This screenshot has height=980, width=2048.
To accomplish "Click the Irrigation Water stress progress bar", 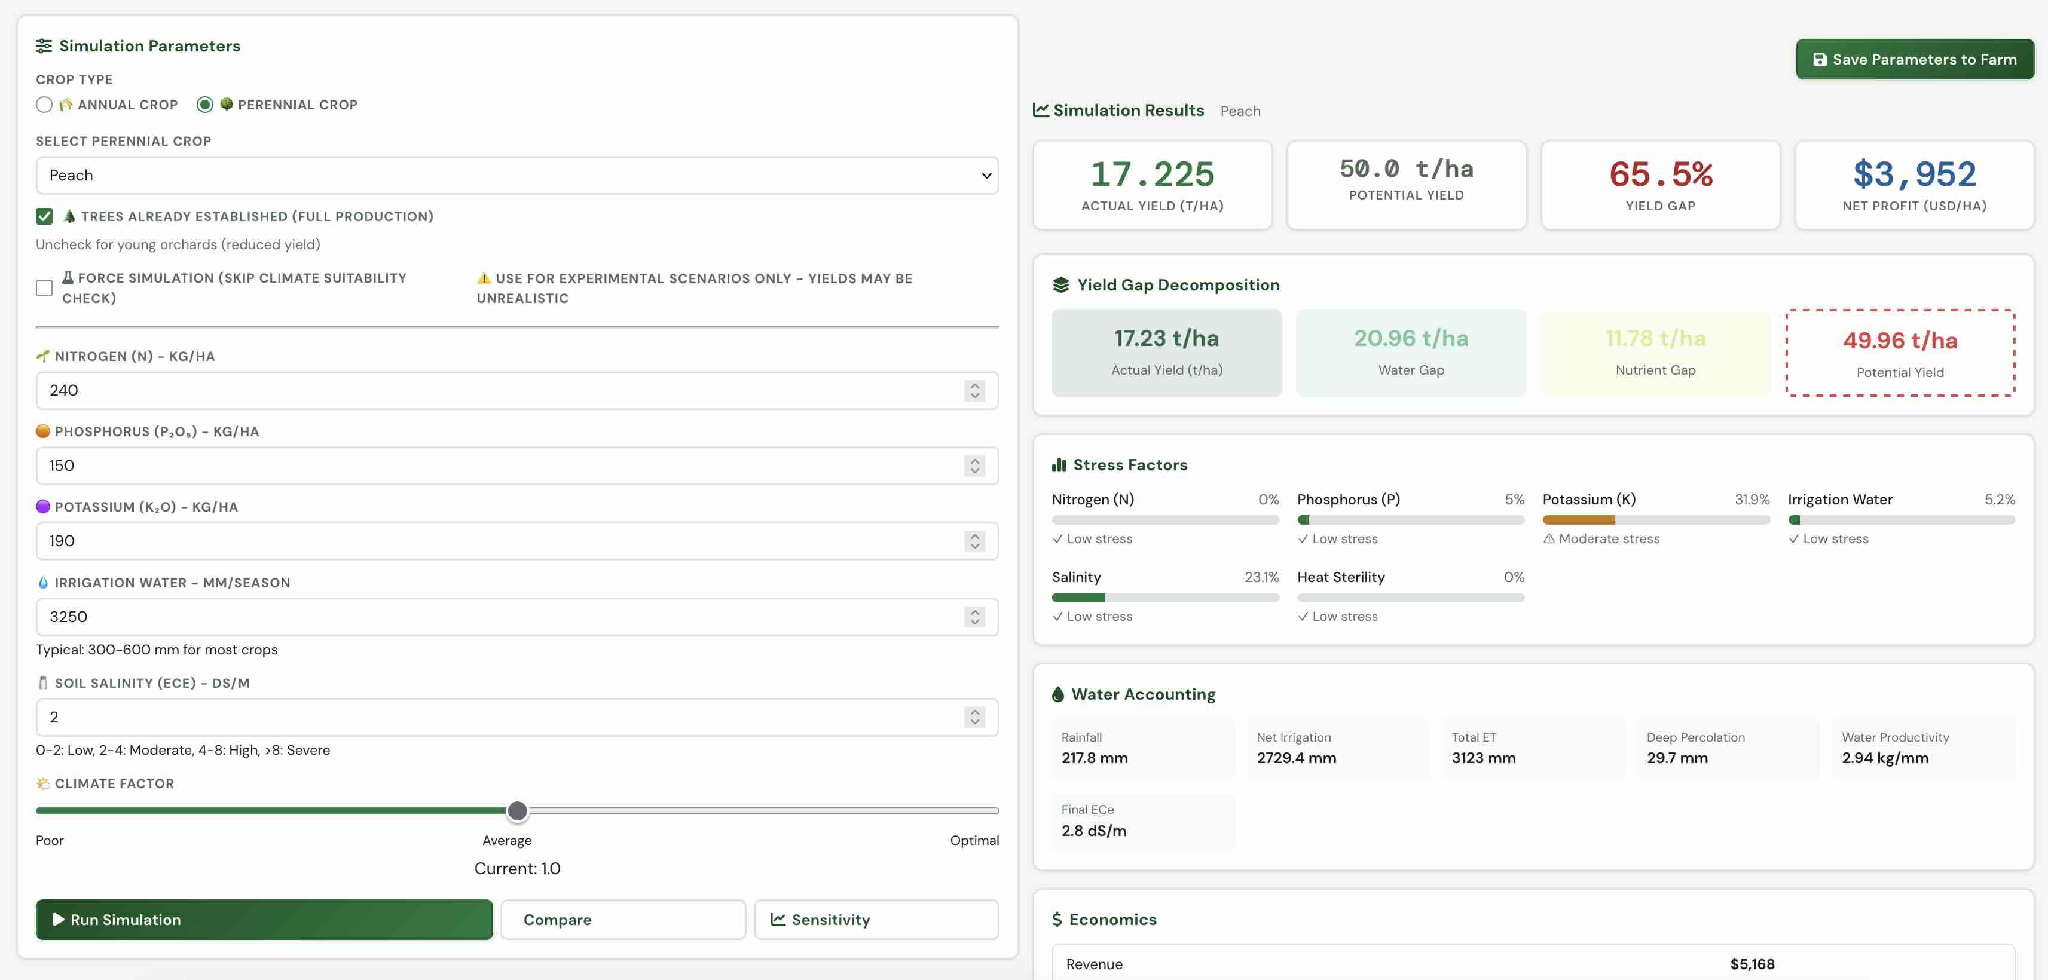I will point(1901,520).
